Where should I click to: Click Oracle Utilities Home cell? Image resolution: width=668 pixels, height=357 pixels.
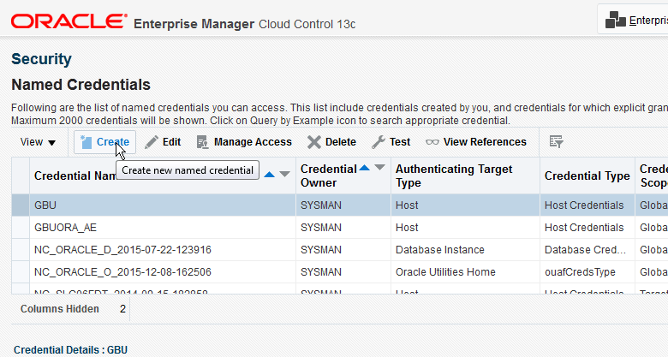coord(465,271)
